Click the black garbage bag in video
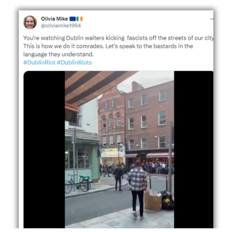 [x=168, y=200]
